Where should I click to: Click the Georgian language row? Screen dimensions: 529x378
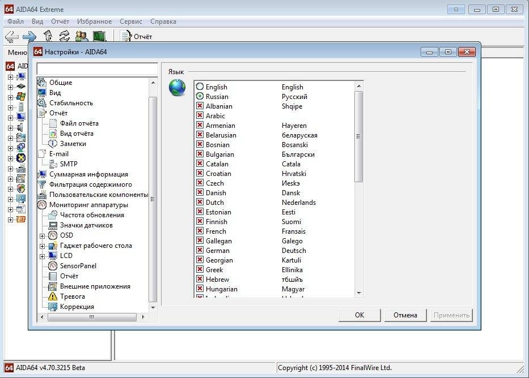pyautogui.click(x=275, y=260)
